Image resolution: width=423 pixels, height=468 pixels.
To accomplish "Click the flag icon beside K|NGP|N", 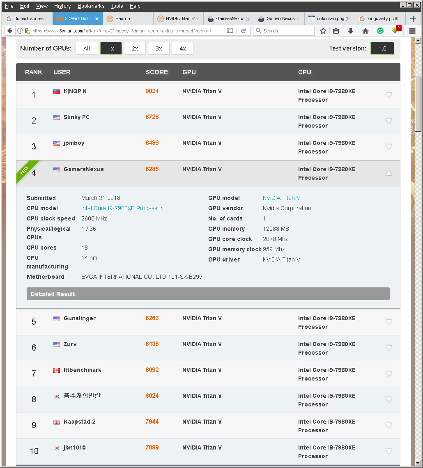I will point(57,92).
